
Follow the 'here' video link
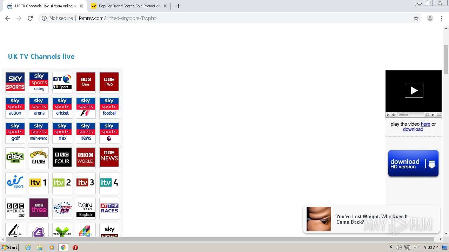tap(425, 124)
